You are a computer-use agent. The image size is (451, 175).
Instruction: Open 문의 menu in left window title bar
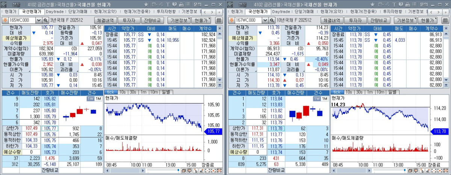[197, 5]
